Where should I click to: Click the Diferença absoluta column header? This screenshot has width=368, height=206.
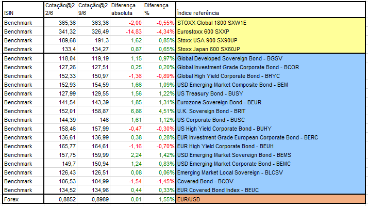[x=126, y=9]
